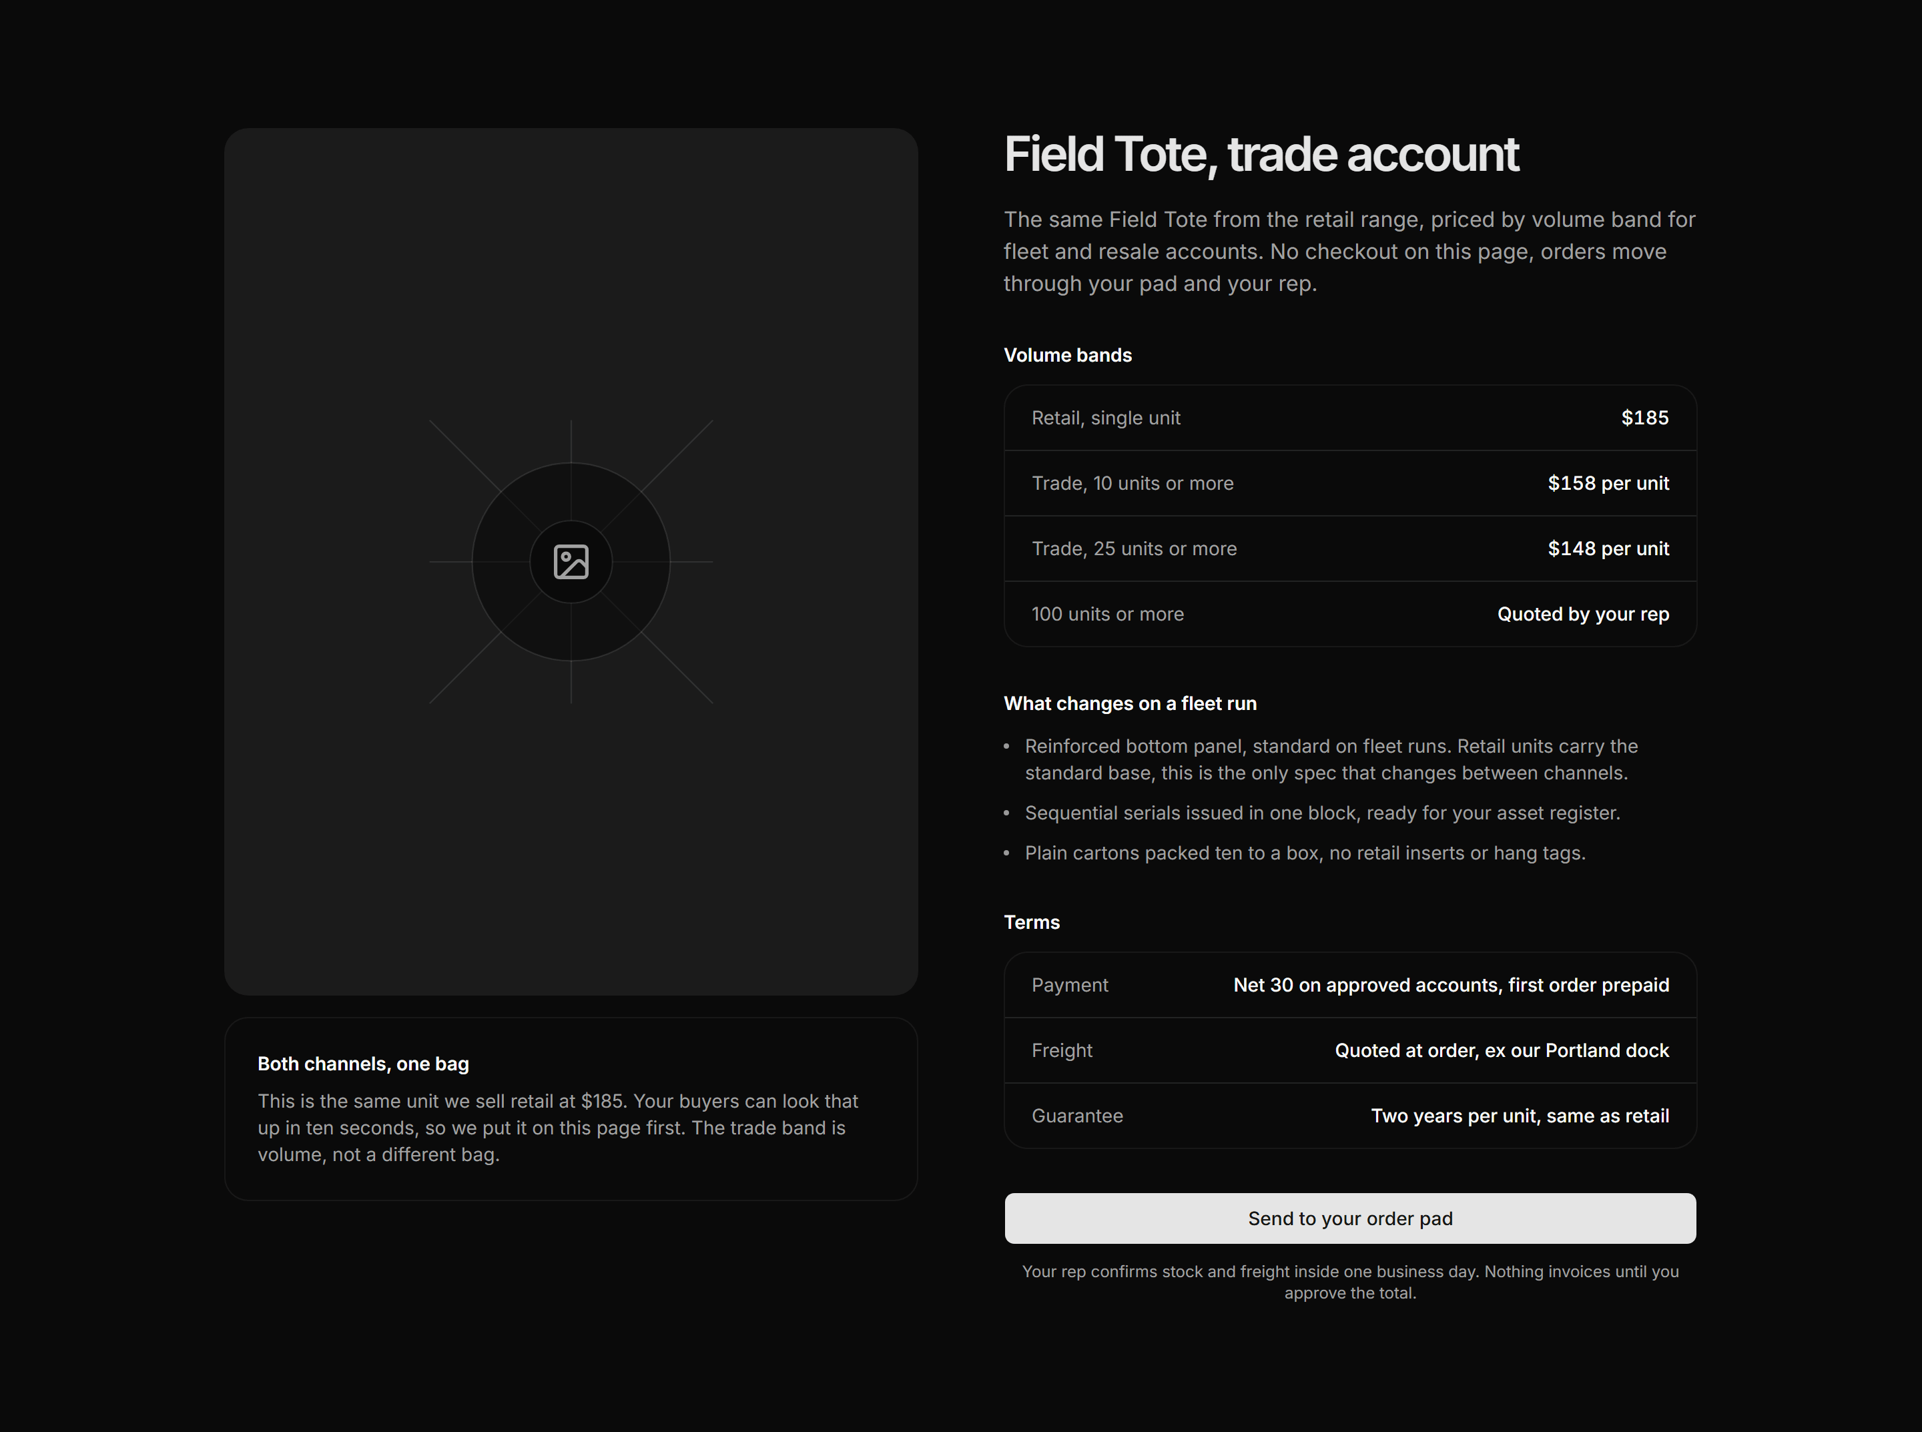Click the $158 per unit price

coord(1608,483)
